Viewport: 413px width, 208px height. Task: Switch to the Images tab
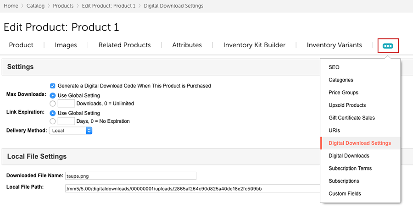[x=66, y=45]
